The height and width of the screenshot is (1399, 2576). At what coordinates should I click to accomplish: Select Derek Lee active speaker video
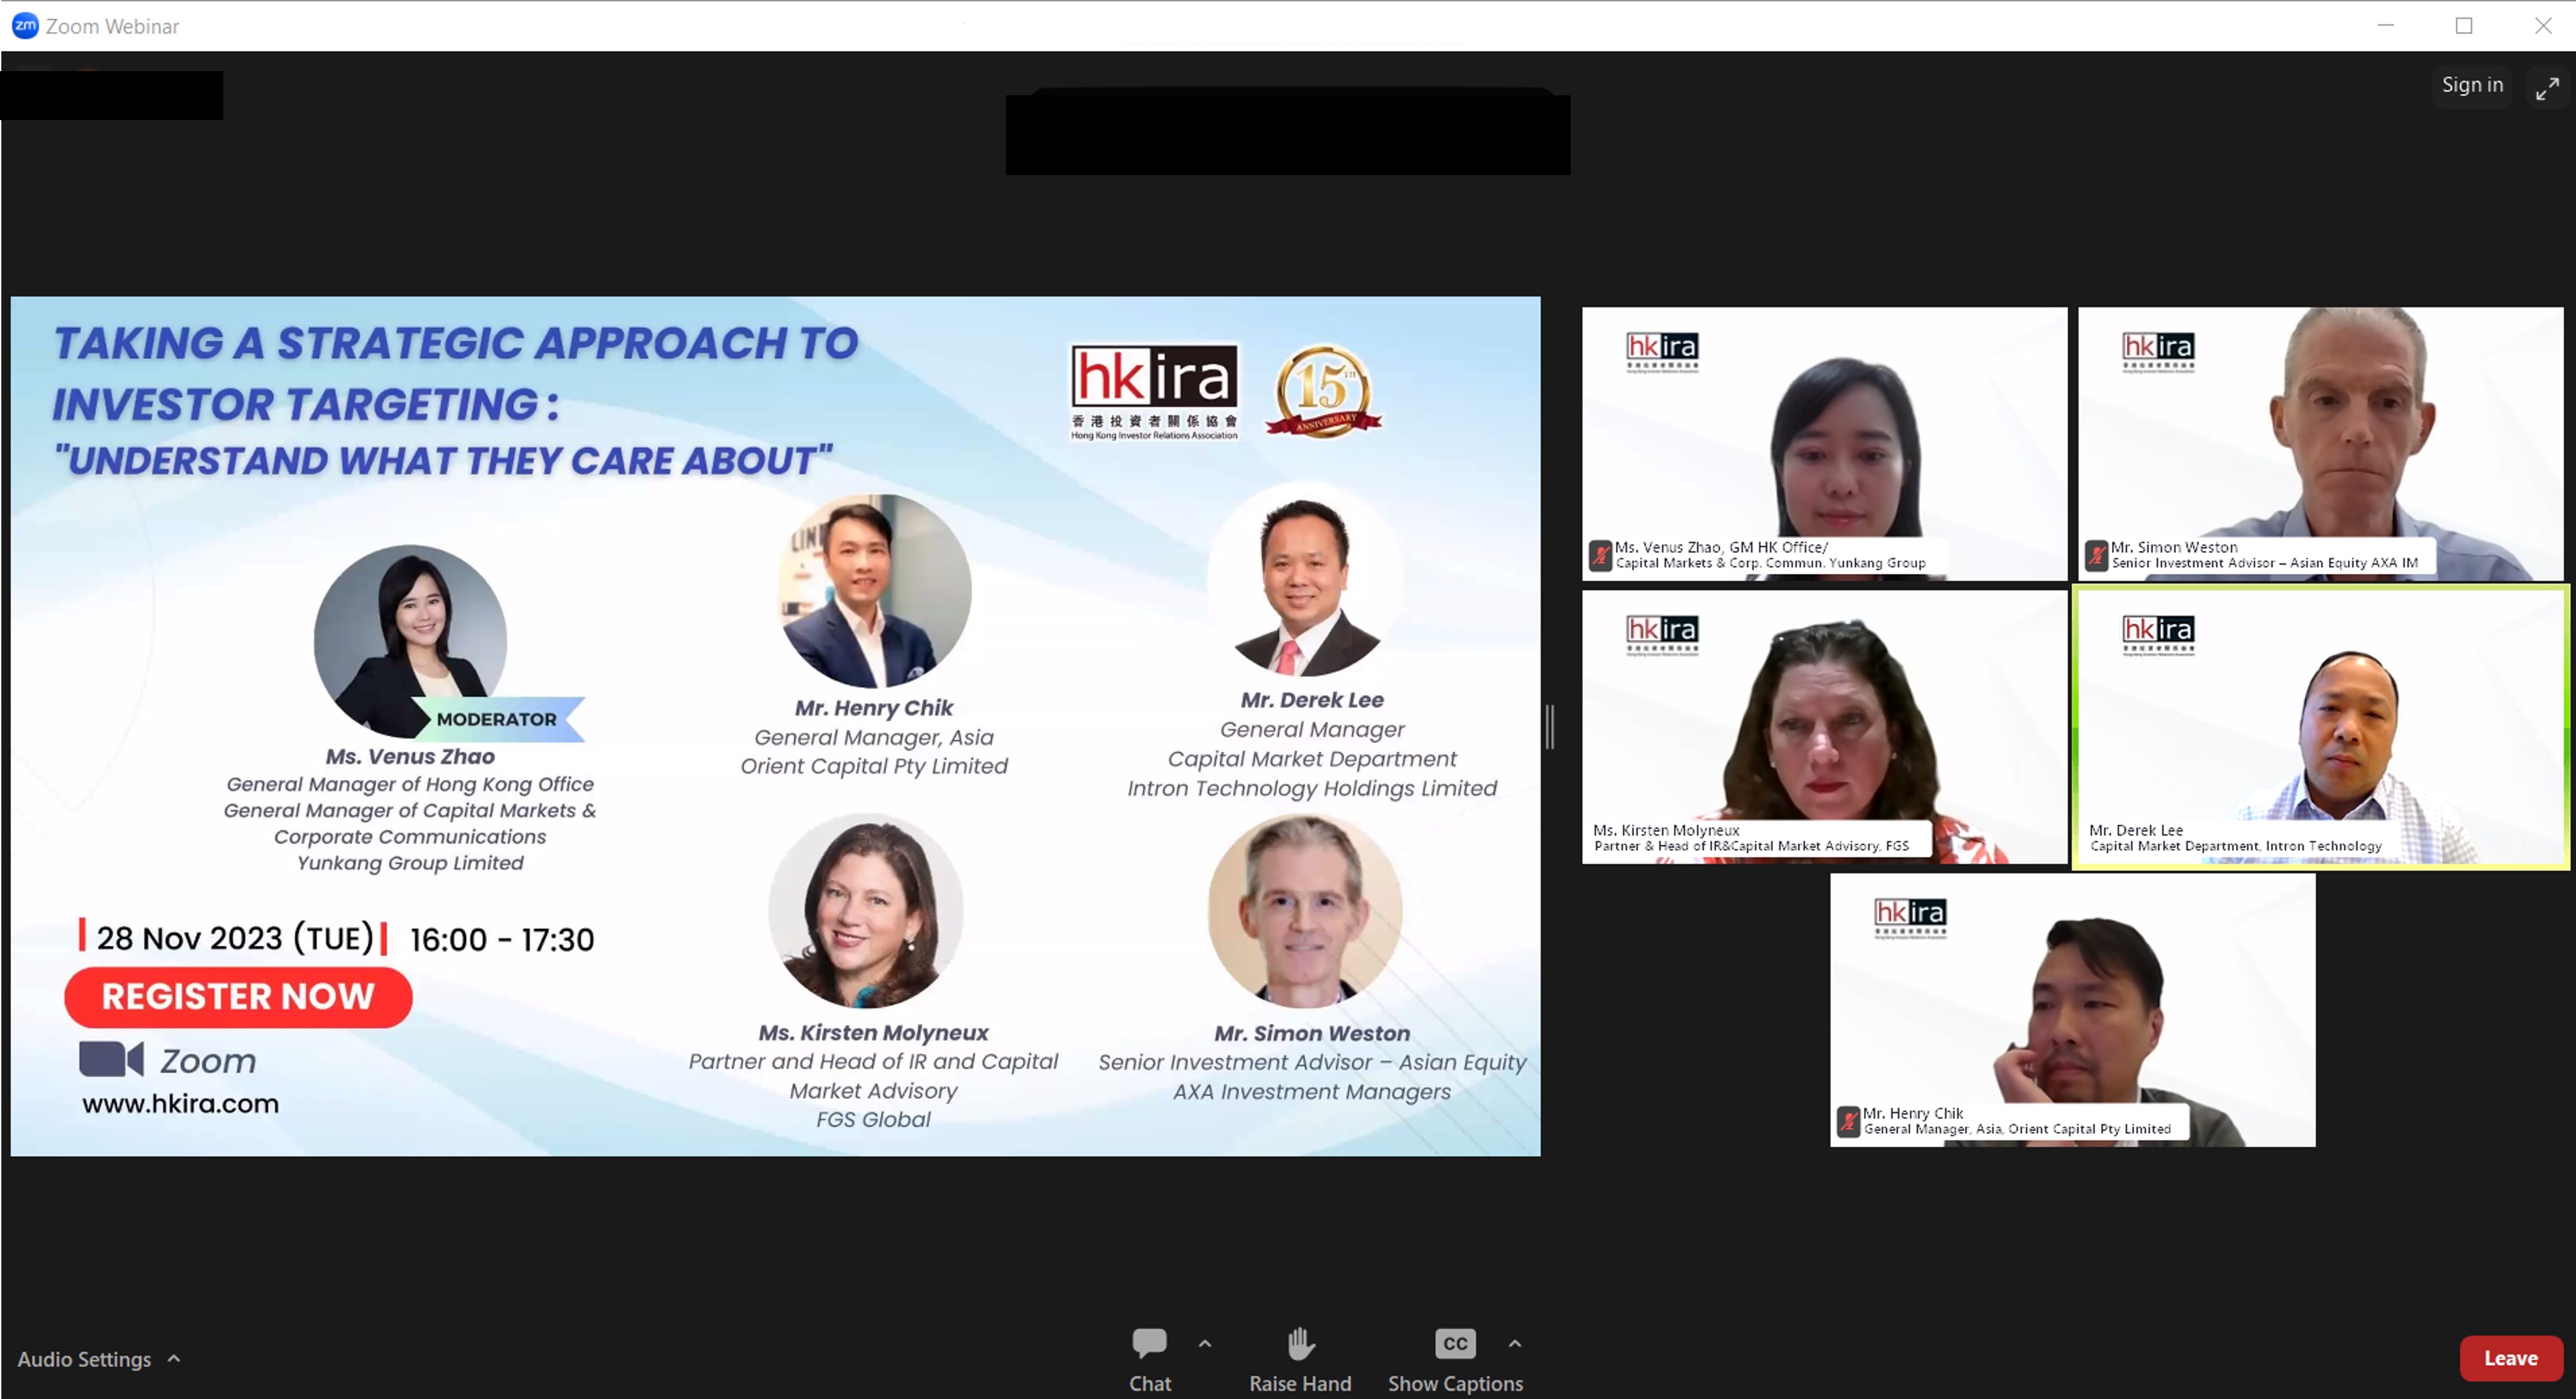2320,726
